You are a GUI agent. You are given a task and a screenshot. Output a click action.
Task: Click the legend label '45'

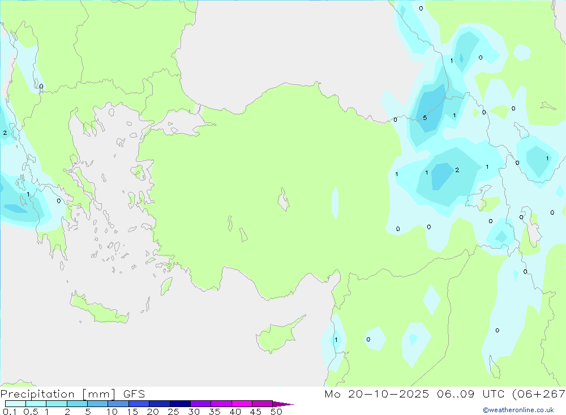[x=256, y=412]
